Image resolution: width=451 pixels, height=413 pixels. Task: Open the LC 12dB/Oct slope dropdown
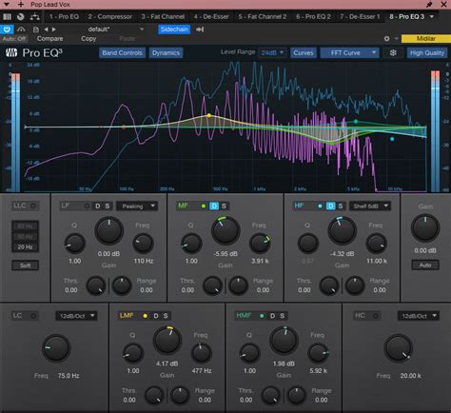(x=76, y=316)
